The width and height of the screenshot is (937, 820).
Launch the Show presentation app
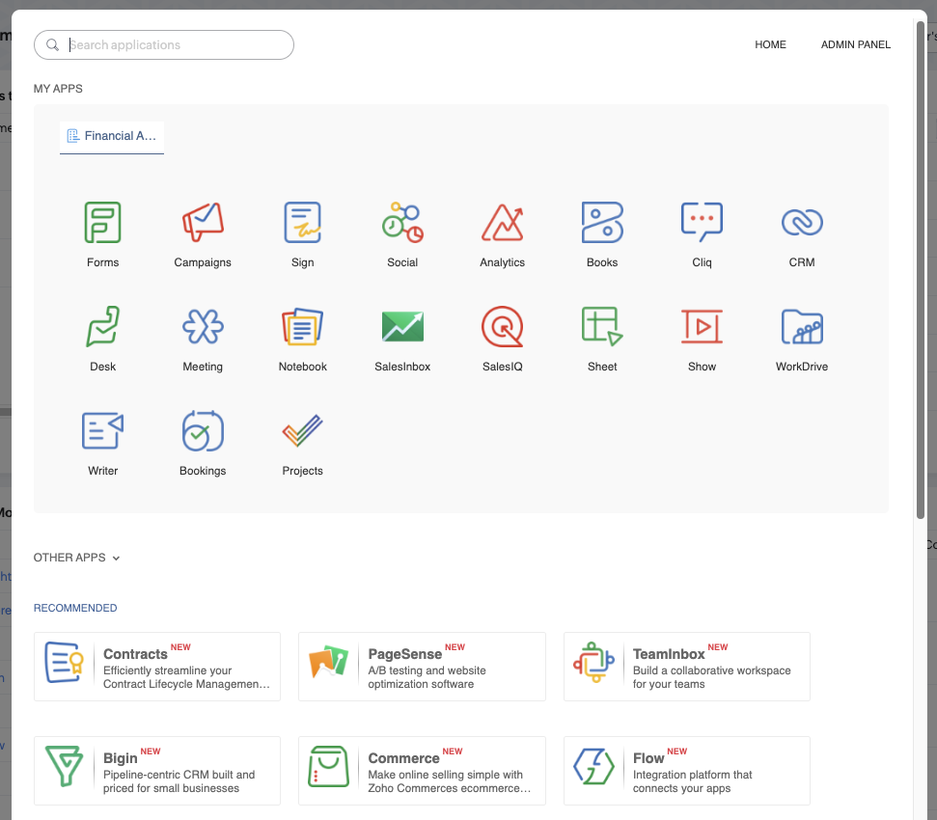[x=702, y=327]
